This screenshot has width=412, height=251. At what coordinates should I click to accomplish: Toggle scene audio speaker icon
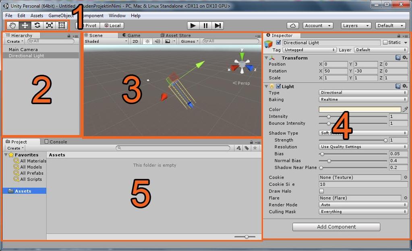[x=157, y=41]
